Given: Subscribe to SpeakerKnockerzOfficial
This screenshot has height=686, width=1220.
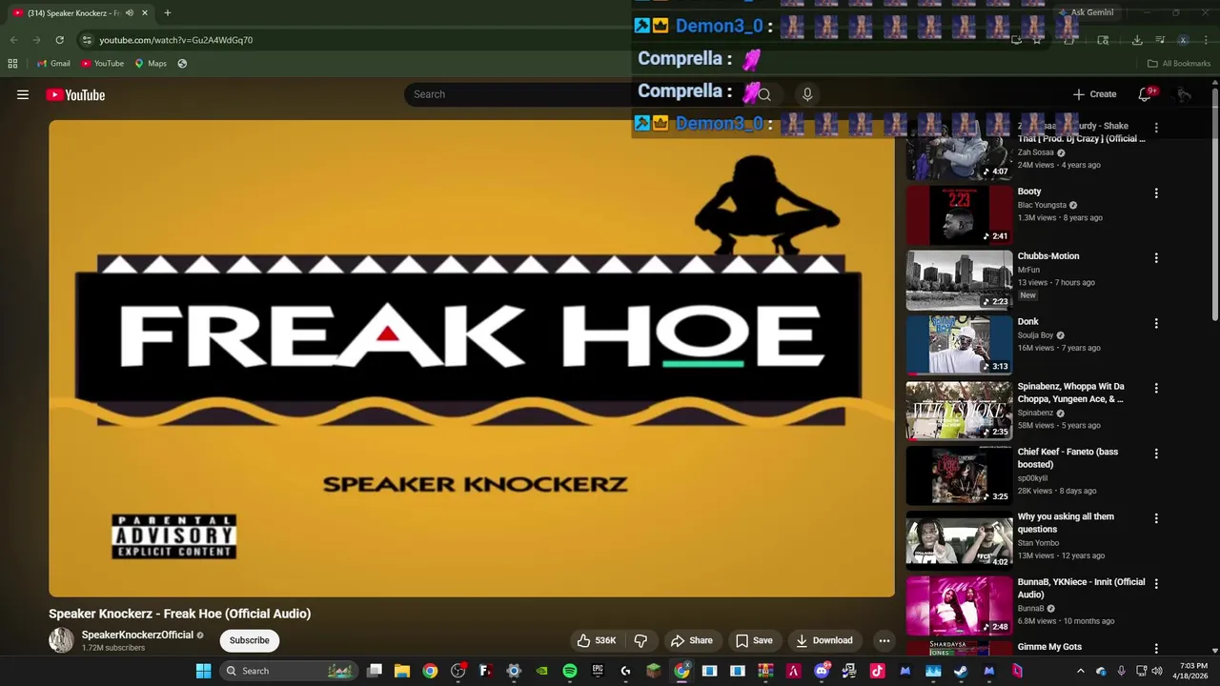Looking at the screenshot, I should tap(250, 640).
